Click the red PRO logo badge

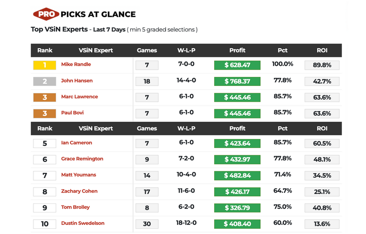pos(46,14)
